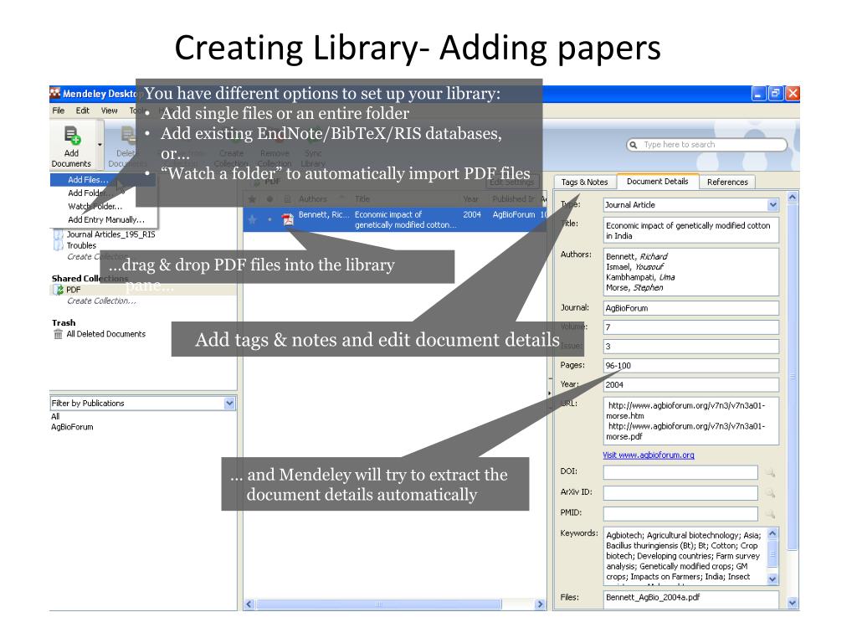Click the Authors field
857x643 pixels.
690,272
